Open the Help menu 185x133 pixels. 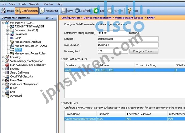(x=60, y=4)
